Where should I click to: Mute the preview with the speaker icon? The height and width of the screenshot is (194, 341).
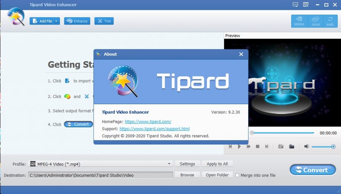pos(307,146)
